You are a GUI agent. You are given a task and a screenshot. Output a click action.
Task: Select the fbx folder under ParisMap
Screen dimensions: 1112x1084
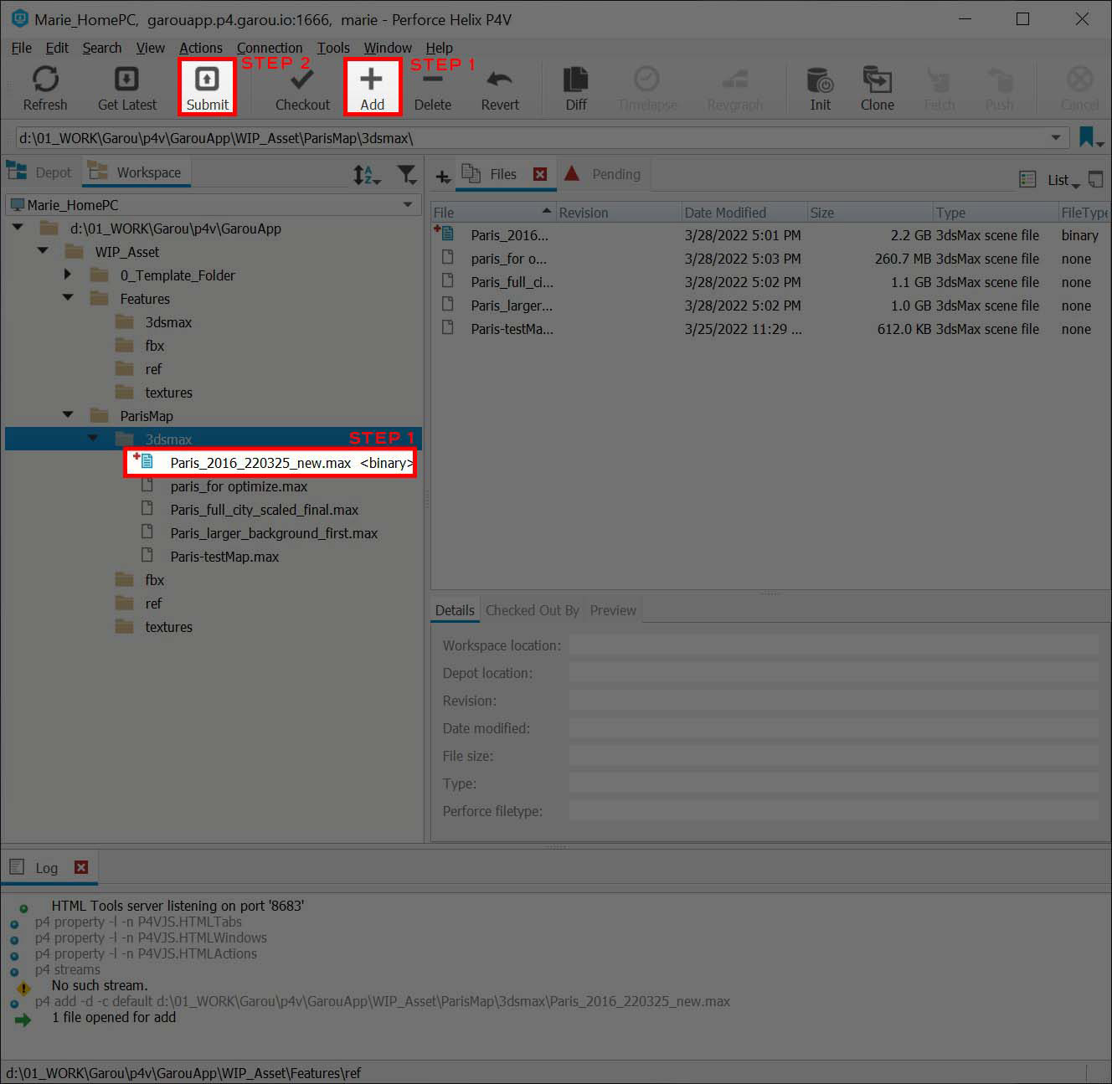(154, 580)
